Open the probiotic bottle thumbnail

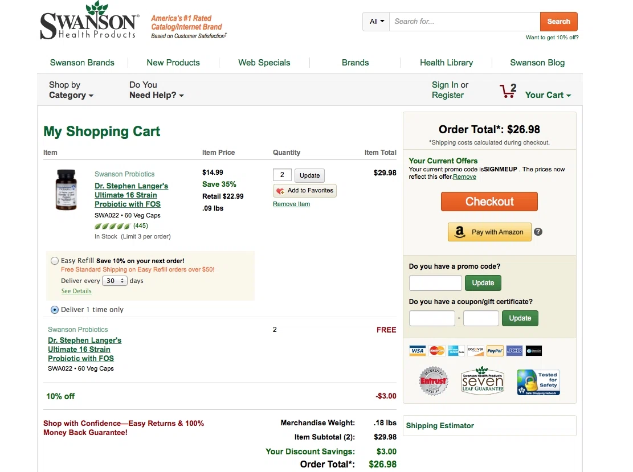tap(66, 190)
